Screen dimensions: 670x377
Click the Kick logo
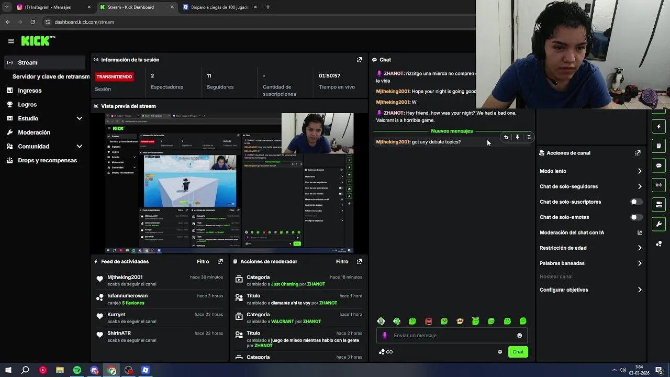point(38,41)
